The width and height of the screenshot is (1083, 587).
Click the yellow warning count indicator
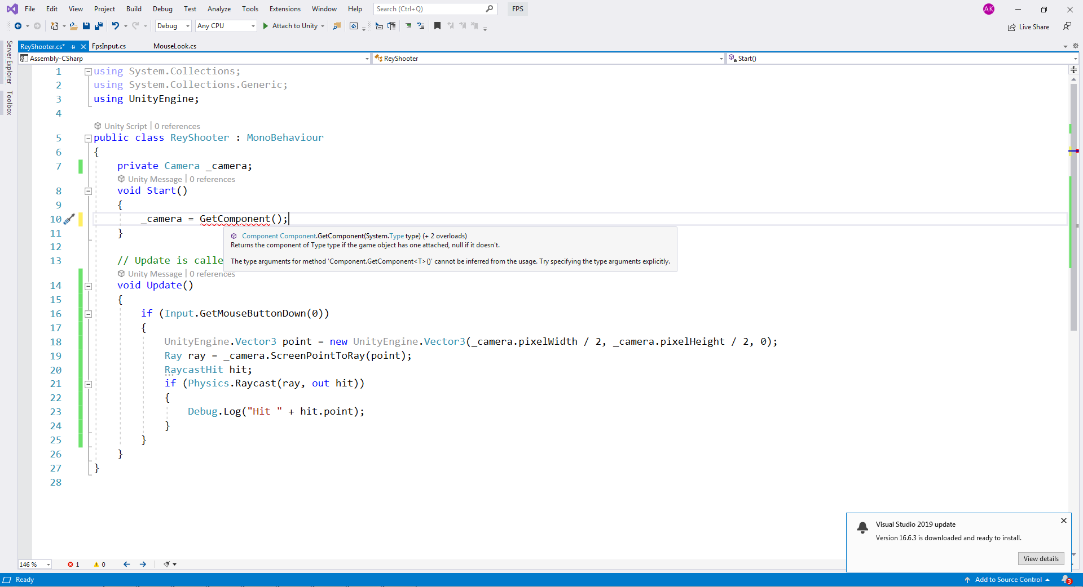100,564
